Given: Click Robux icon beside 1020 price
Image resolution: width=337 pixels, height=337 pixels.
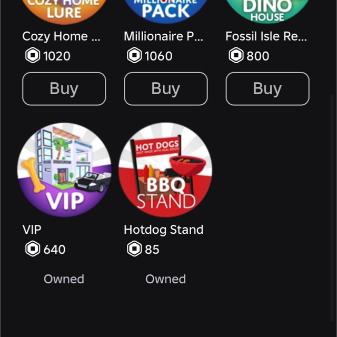Looking at the screenshot, I should pos(33,56).
